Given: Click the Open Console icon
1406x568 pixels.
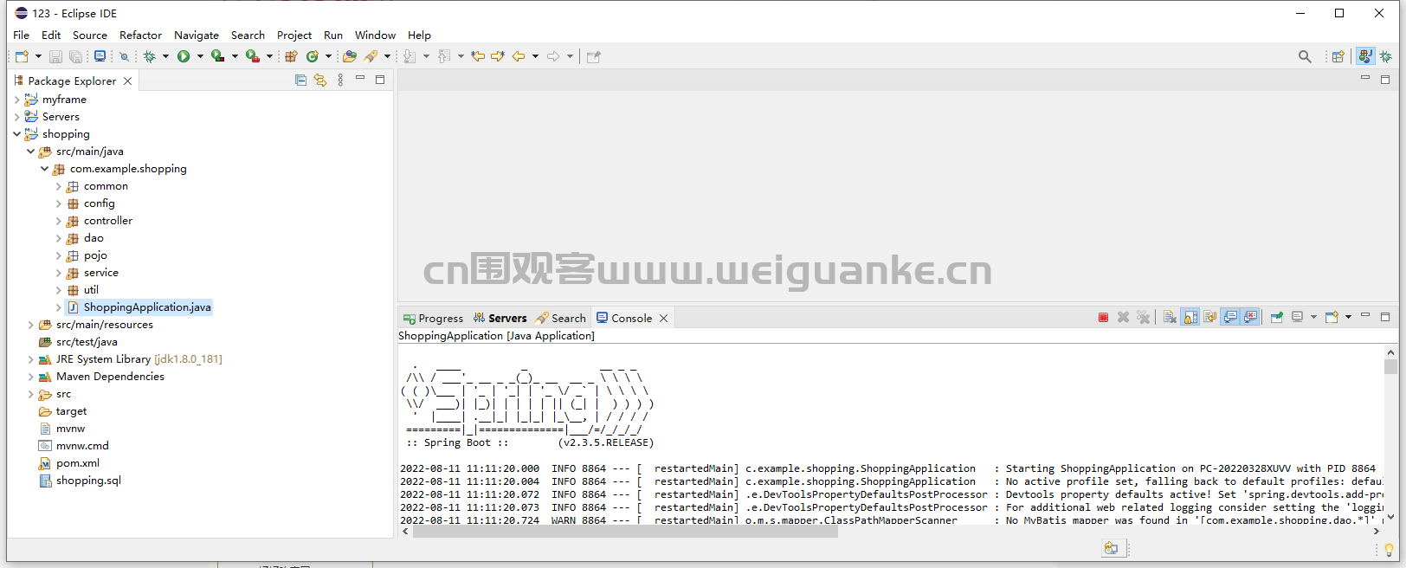Looking at the screenshot, I should 1332,318.
